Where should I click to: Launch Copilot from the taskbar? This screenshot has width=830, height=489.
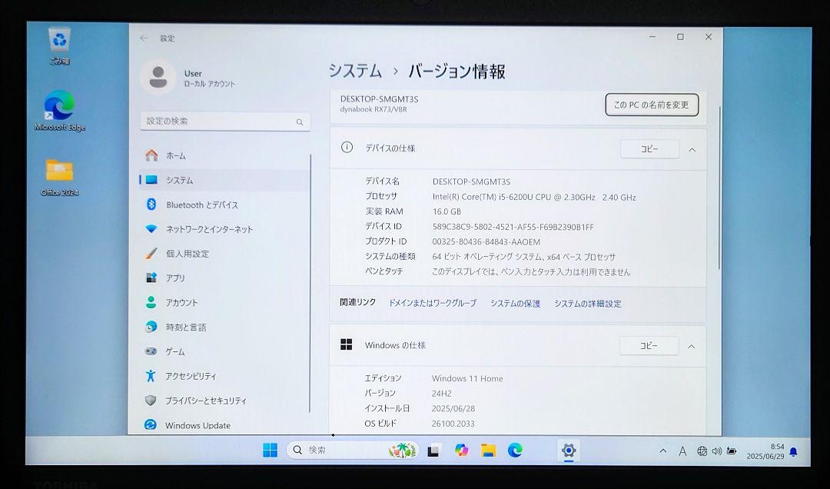click(x=462, y=451)
